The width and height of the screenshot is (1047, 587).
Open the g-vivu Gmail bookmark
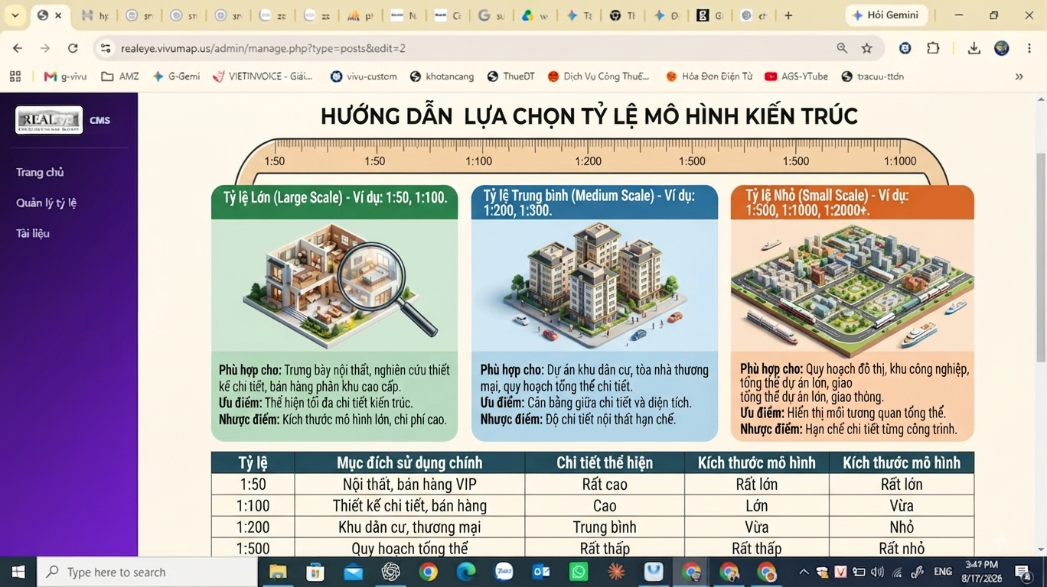[66, 76]
